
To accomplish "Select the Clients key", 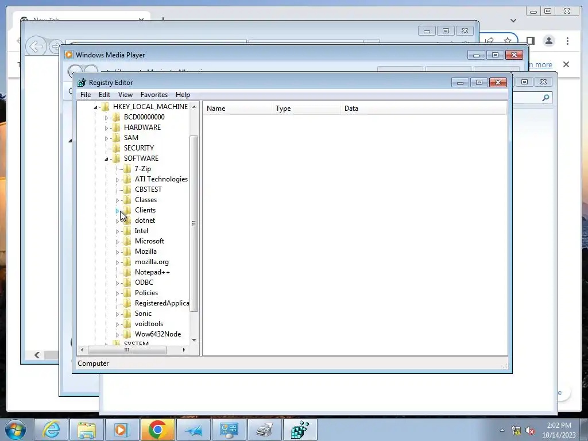I will [x=145, y=210].
